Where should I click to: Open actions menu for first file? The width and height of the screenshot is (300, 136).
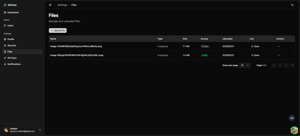pyautogui.click(x=279, y=46)
